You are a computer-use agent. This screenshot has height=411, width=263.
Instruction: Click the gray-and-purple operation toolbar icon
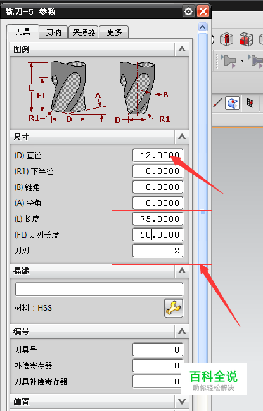228,61
